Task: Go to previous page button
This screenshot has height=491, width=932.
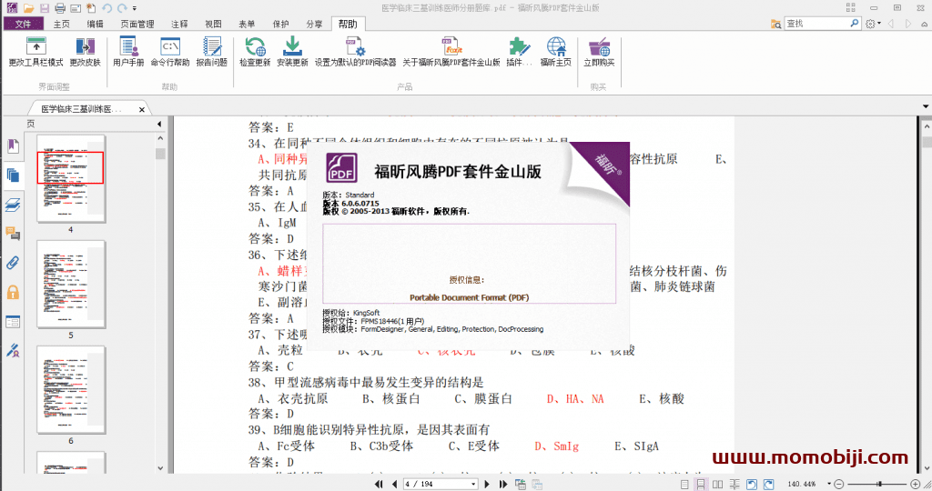Action: point(394,484)
